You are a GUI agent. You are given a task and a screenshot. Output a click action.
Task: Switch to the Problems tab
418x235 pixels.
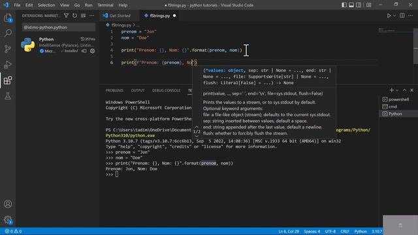[114, 91]
